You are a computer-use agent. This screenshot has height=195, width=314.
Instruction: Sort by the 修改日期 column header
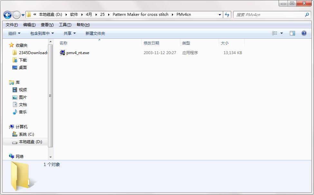(151, 43)
